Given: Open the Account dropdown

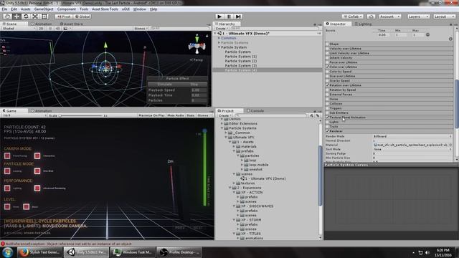Looking at the screenshot, I should click(390, 16).
